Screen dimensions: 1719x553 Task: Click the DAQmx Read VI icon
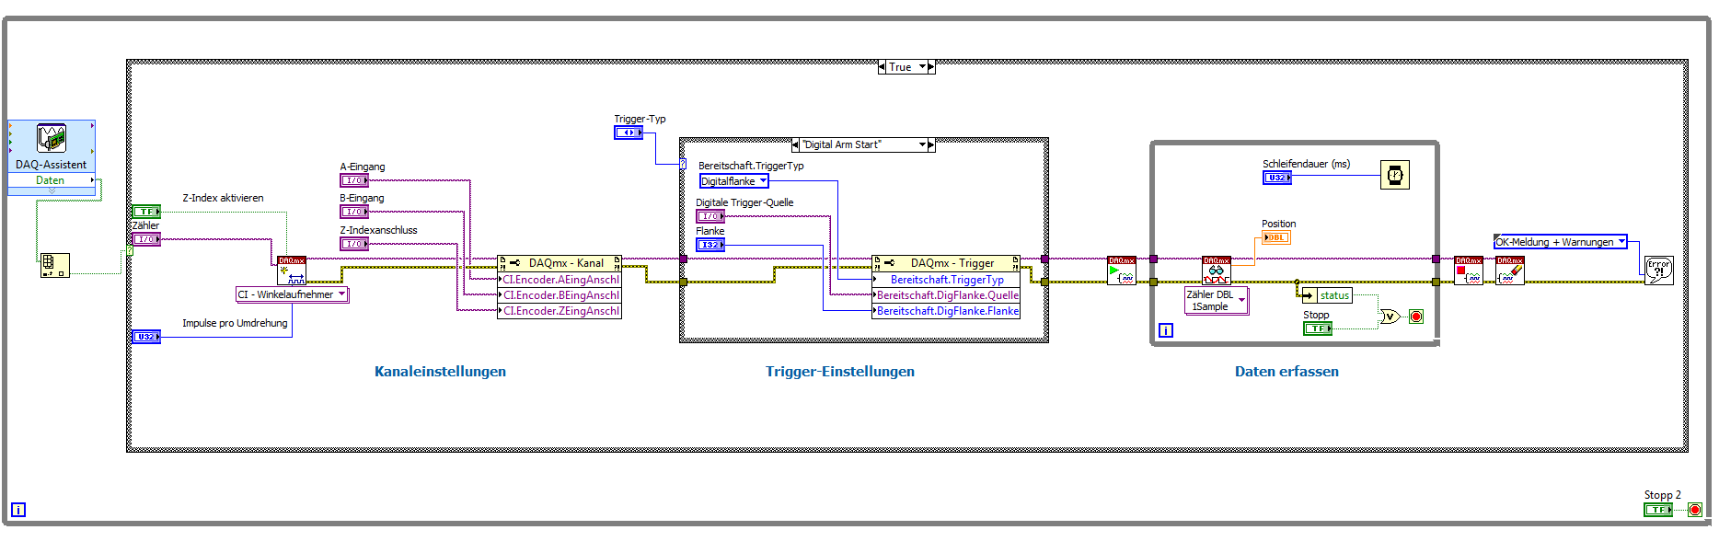1217,271
